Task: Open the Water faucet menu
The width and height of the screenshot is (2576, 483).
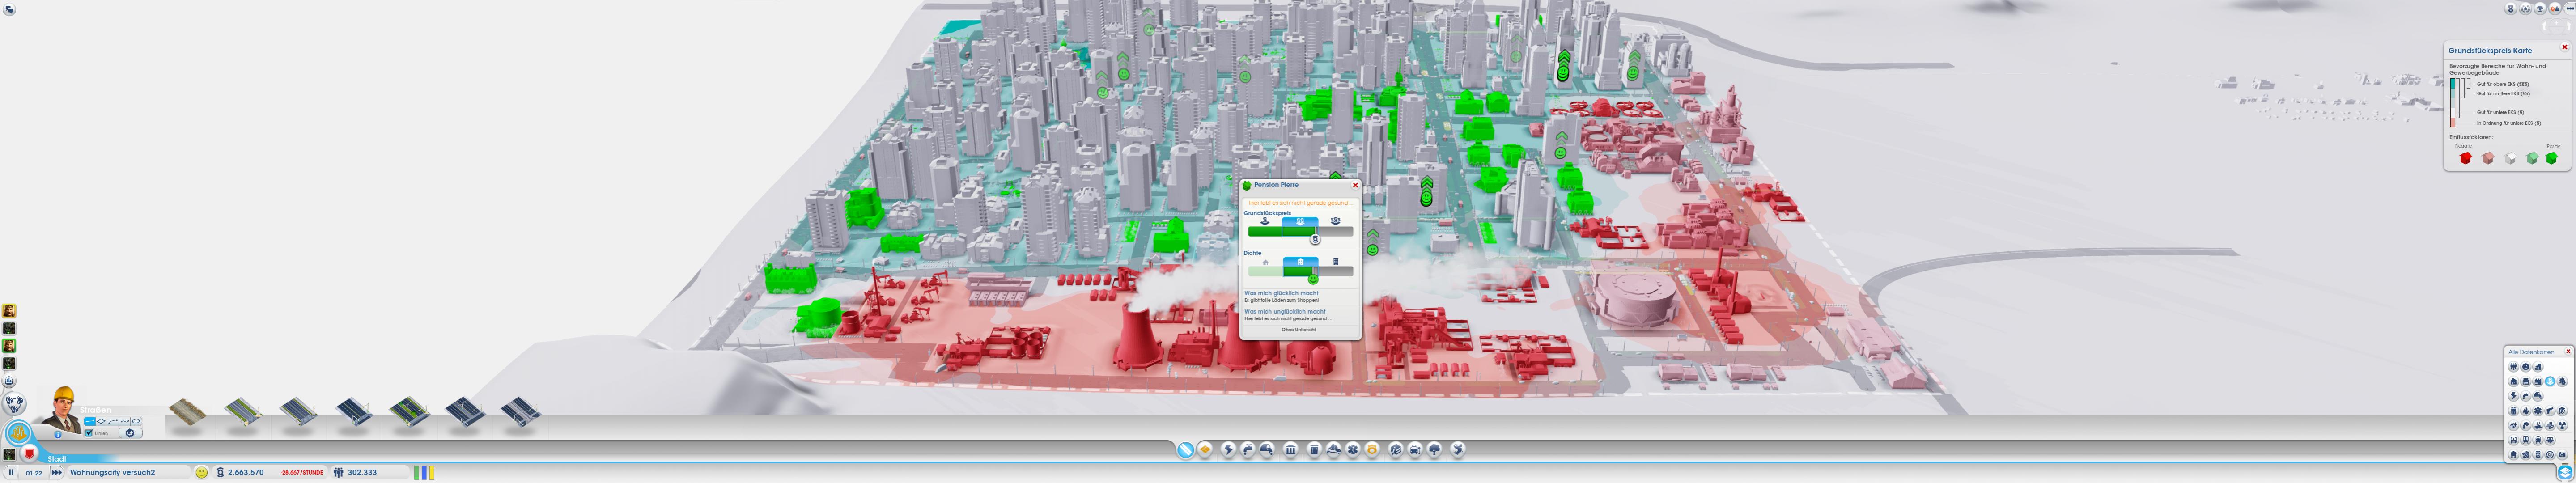Action: click(x=1248, y=450)
